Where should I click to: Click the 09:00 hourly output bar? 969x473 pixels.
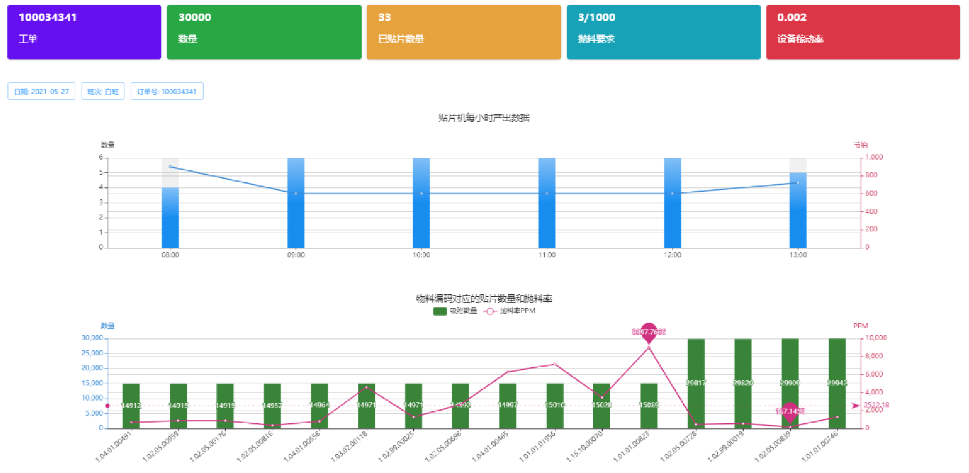[296, 203]
